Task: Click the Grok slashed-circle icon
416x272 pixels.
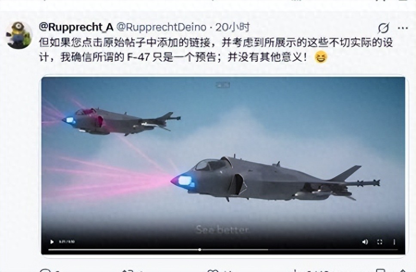Action: click(383, 28)
